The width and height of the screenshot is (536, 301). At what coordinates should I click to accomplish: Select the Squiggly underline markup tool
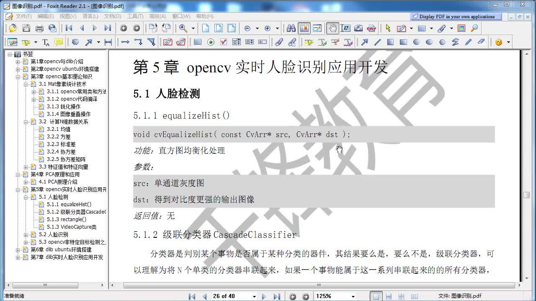click(x=348, y=42)
